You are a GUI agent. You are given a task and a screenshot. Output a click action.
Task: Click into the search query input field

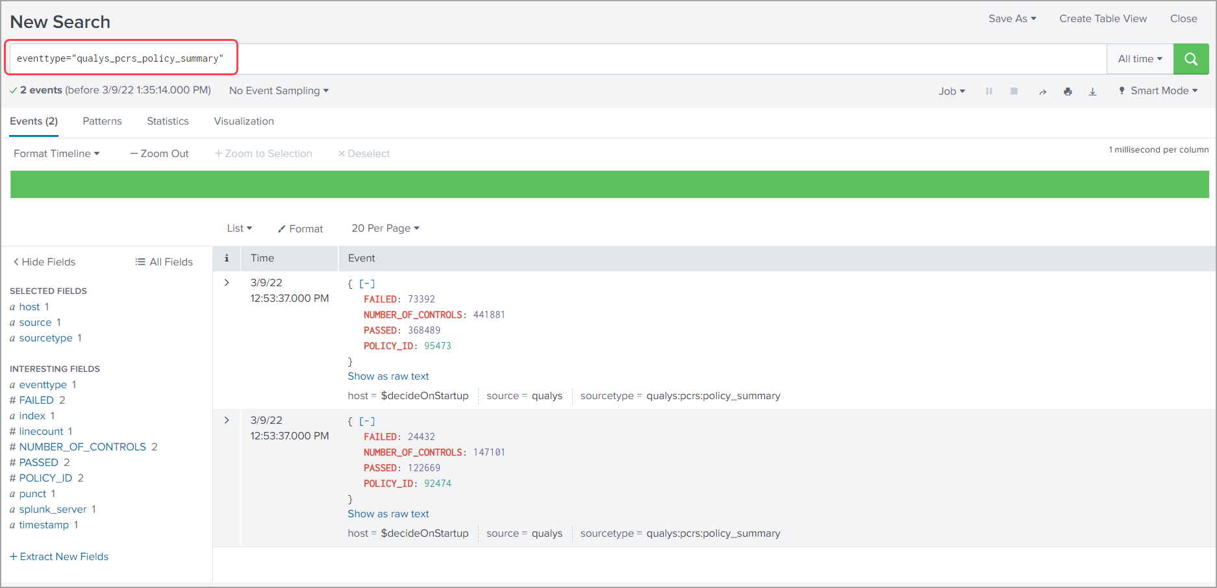pos(649,59)
